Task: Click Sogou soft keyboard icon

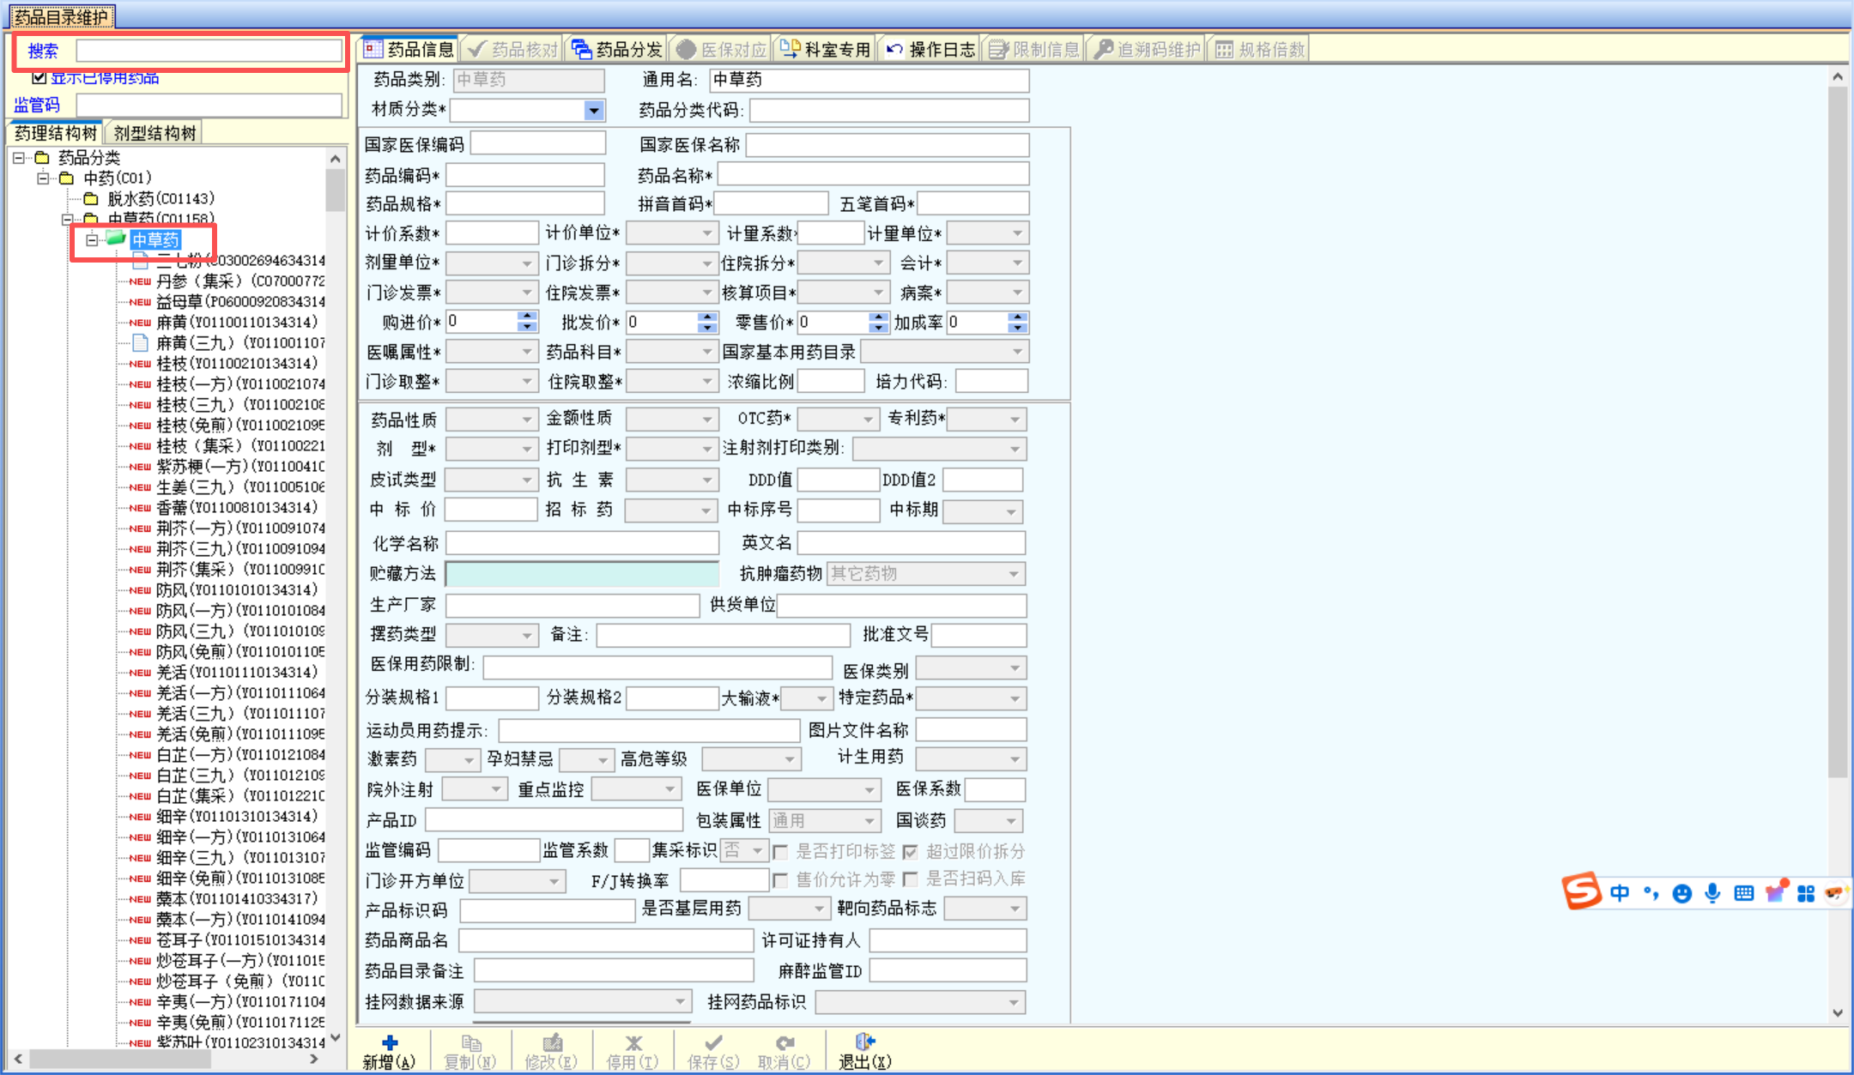Action: tap(1743, 893)
